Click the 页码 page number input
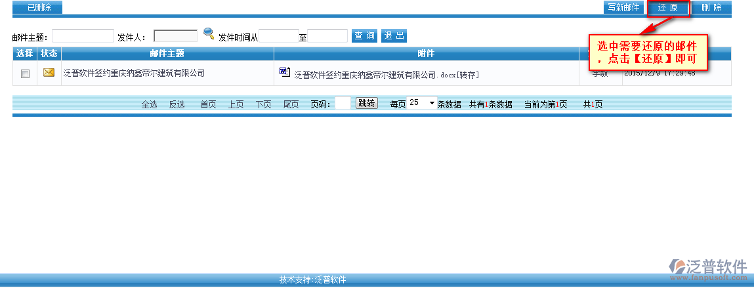This screenshot has width=754, height=288. pyautogui.click(x=343, y=103)
